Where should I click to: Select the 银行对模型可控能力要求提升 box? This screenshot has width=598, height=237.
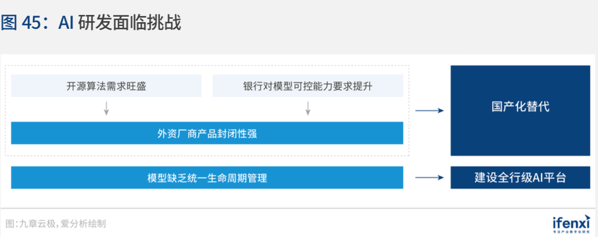tap(308, 86)
